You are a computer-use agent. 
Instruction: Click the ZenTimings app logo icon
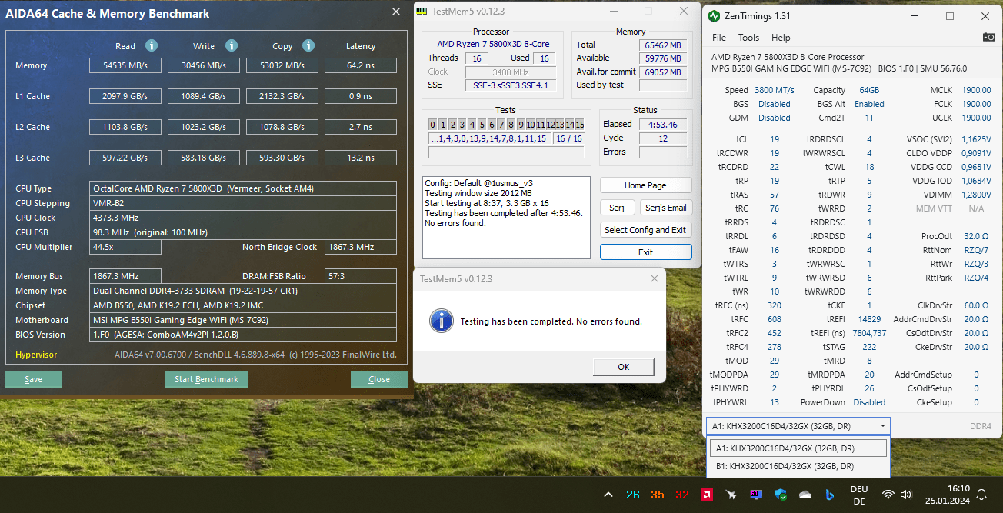click(715, 16)
